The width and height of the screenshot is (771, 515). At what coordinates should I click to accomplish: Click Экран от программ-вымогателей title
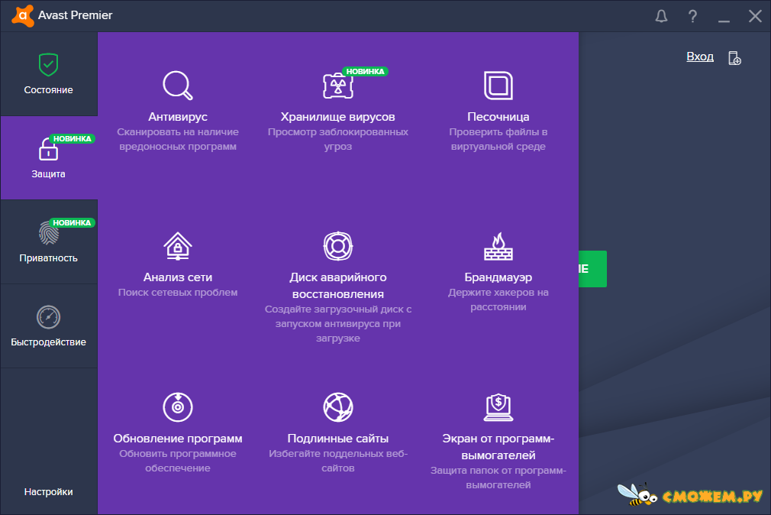(498, 446)
